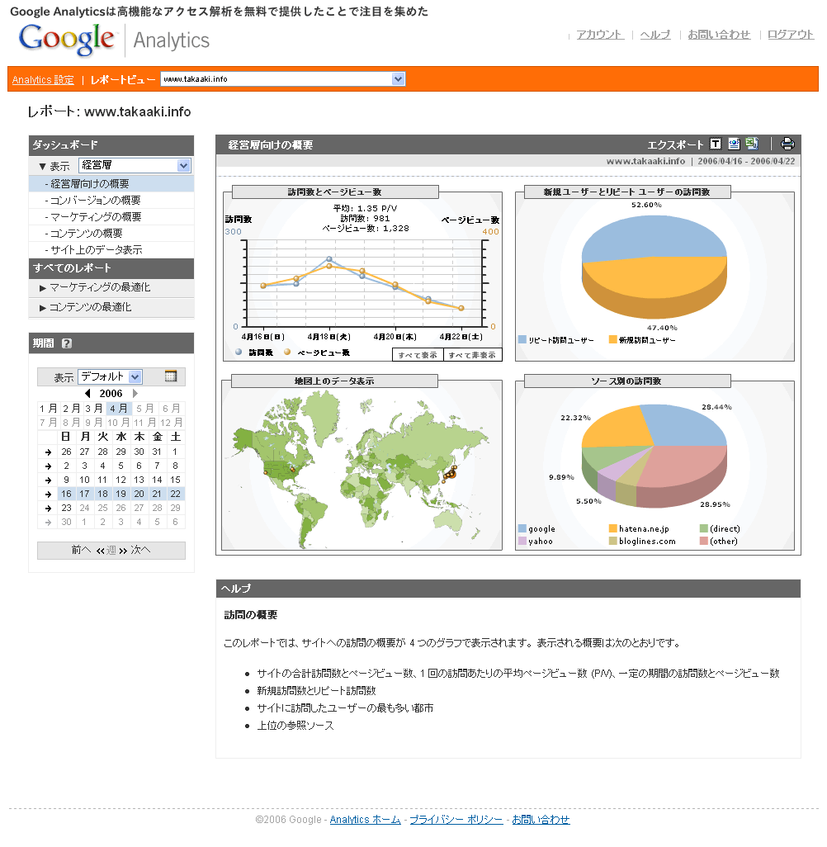The width and height of the screenshot is (827, 847).
Task: Toggle ページビュー数 legend marker in line chart
Action: click(x=287, y=353)
